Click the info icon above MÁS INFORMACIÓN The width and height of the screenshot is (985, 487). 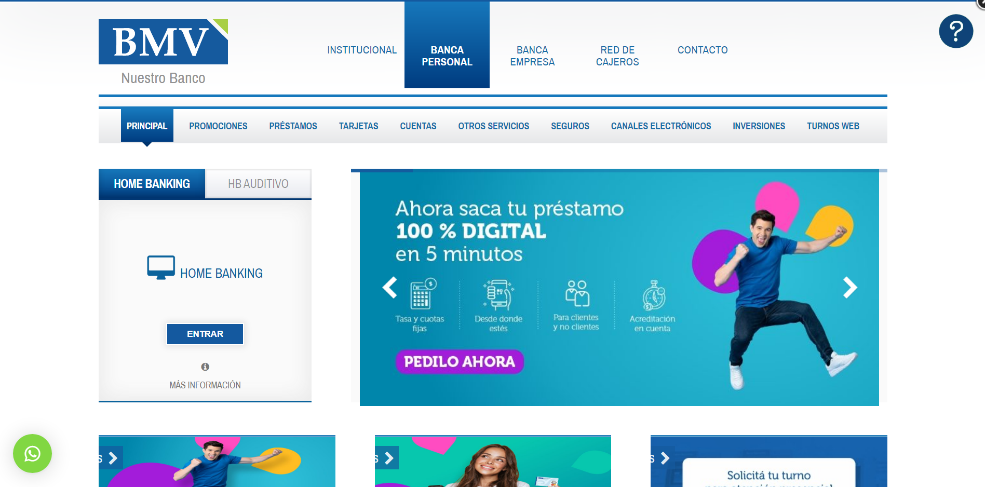point(205,367)
